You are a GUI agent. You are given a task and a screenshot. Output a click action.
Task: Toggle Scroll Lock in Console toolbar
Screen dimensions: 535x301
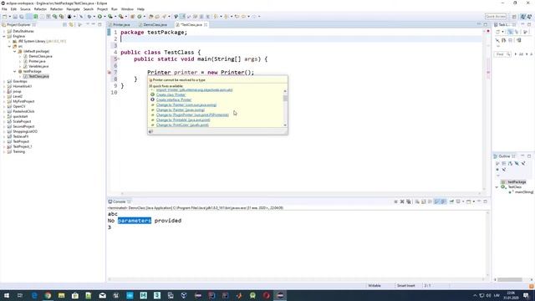[424, 202]
